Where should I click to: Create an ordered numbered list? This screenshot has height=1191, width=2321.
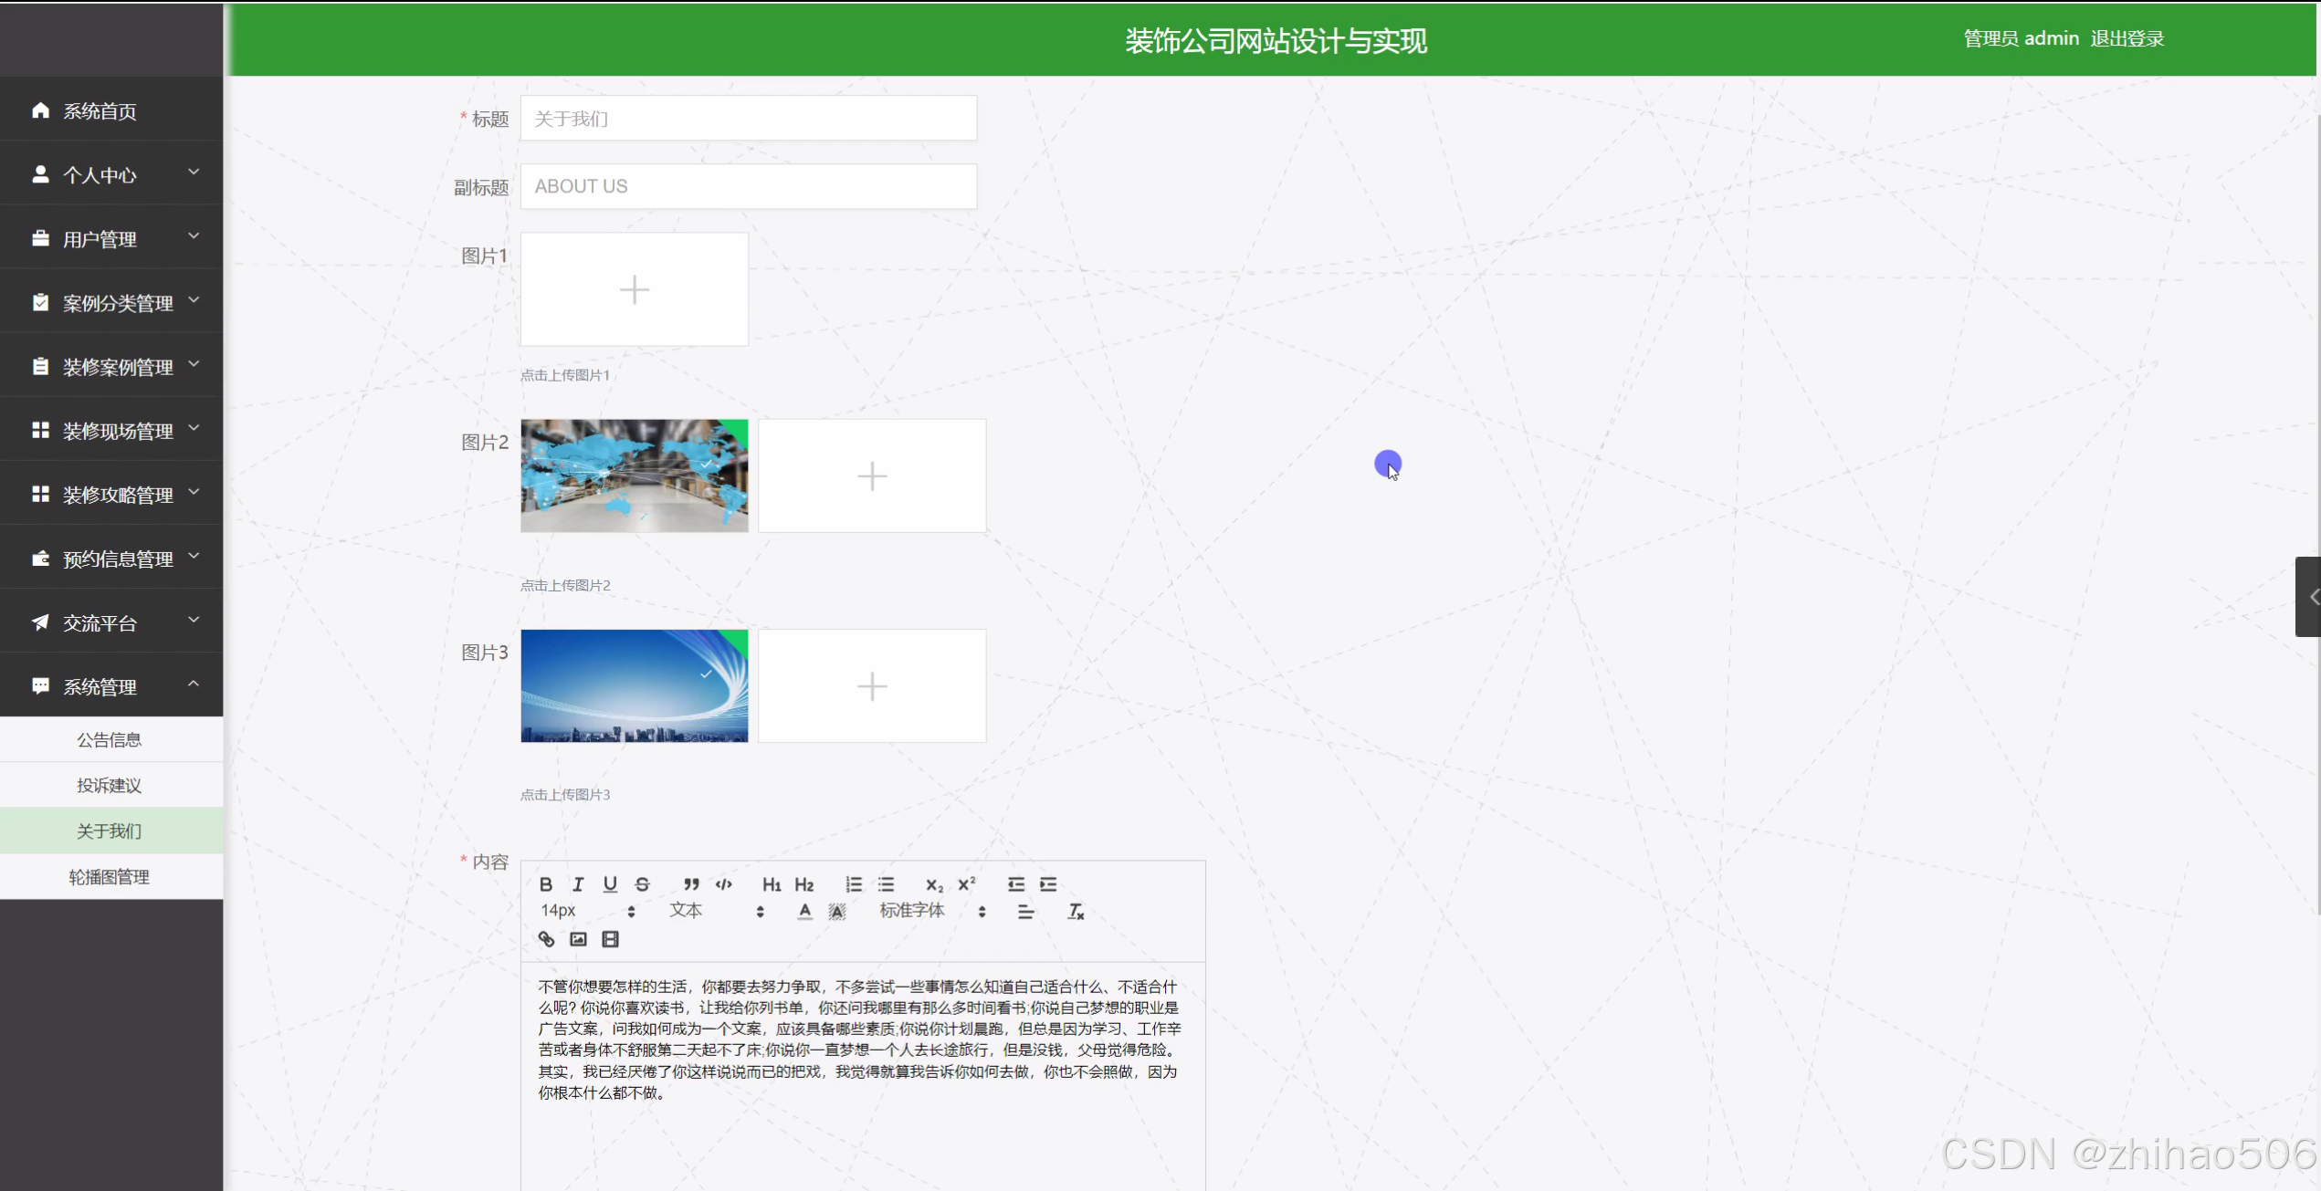[x=854, y=884]
